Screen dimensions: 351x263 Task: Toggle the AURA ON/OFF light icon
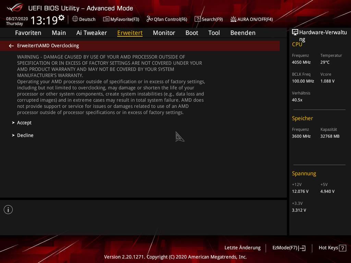point(233,19)
